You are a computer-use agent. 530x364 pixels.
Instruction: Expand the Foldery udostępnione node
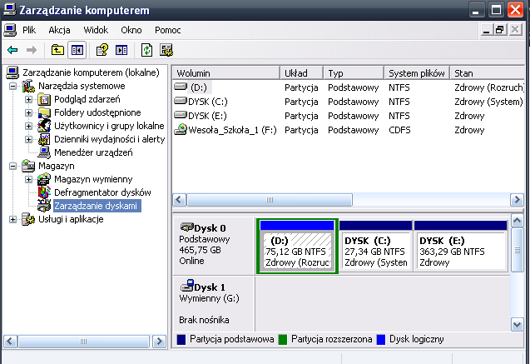coord(29,112)
